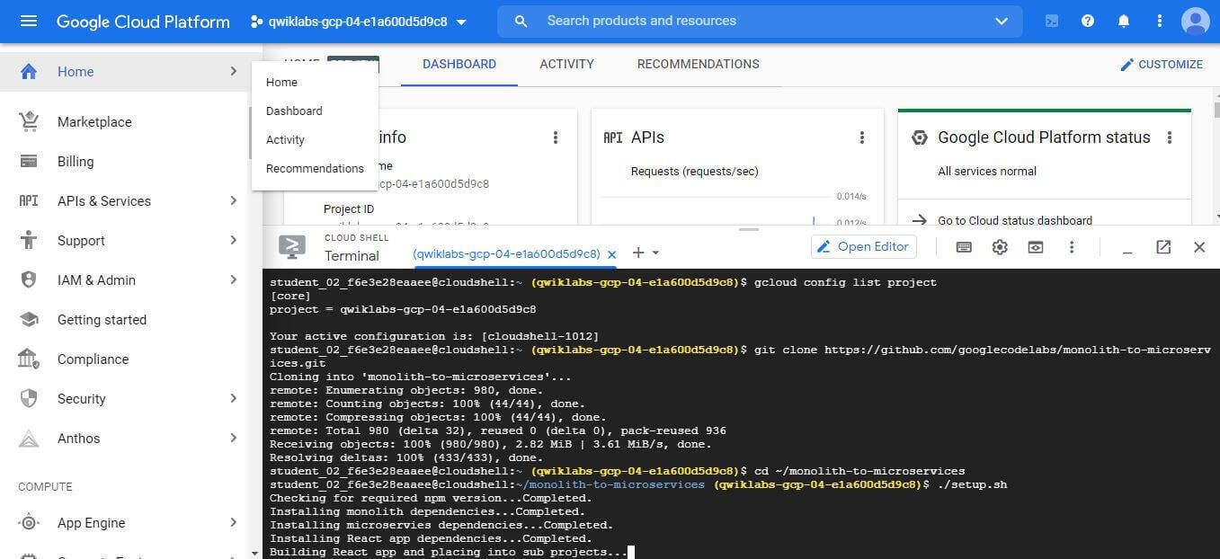Open APIs card three-dot menu
Screen dimensions: 1220x559
862,138
